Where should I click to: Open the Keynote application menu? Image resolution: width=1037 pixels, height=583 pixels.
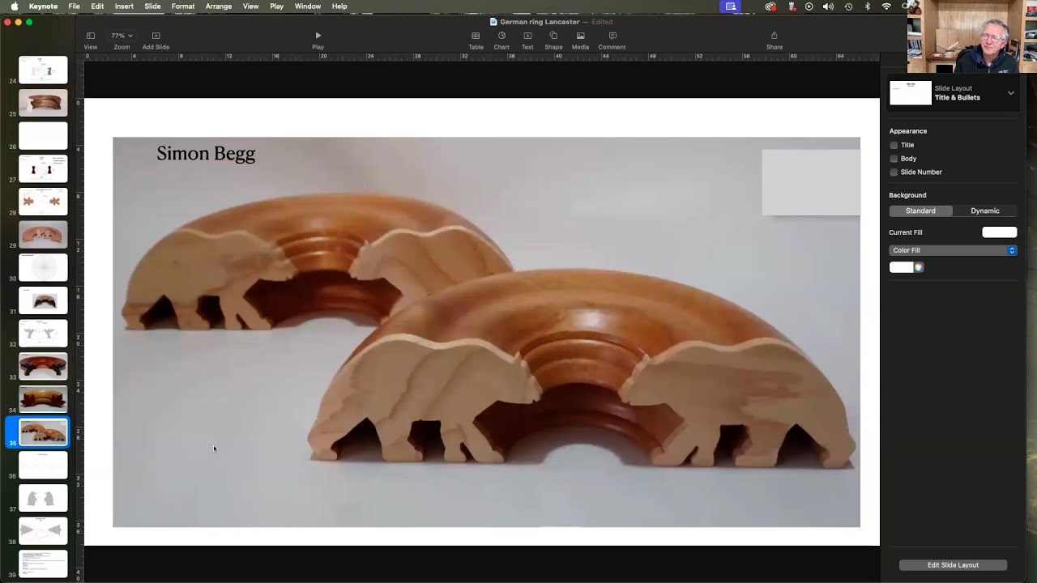click(x=43, y=6)
